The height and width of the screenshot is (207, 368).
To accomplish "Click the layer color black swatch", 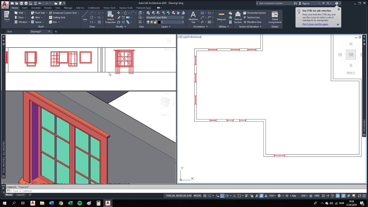I will (x=159, y=22).
